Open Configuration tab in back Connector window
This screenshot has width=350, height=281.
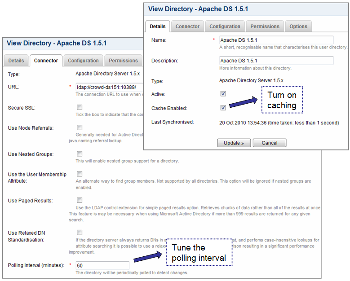tap(83, 61)
